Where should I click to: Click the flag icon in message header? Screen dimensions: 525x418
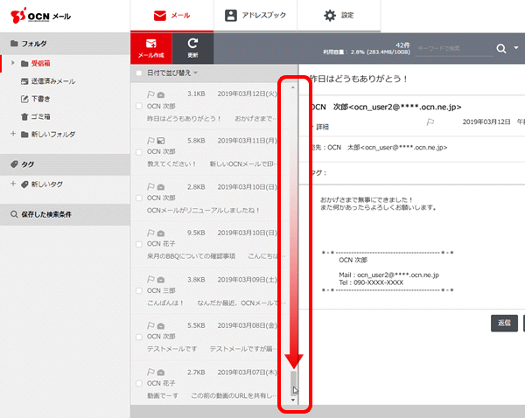(x=430, y=122)
